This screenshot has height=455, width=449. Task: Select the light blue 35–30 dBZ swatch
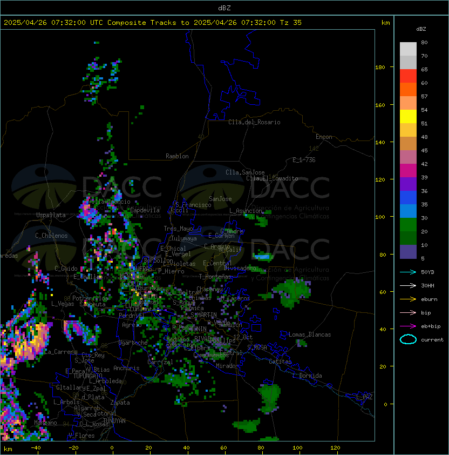(408, 211)
